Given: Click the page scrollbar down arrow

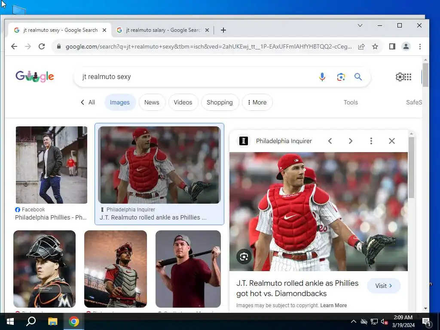Looking at the screenshot, I should (425, 309).
